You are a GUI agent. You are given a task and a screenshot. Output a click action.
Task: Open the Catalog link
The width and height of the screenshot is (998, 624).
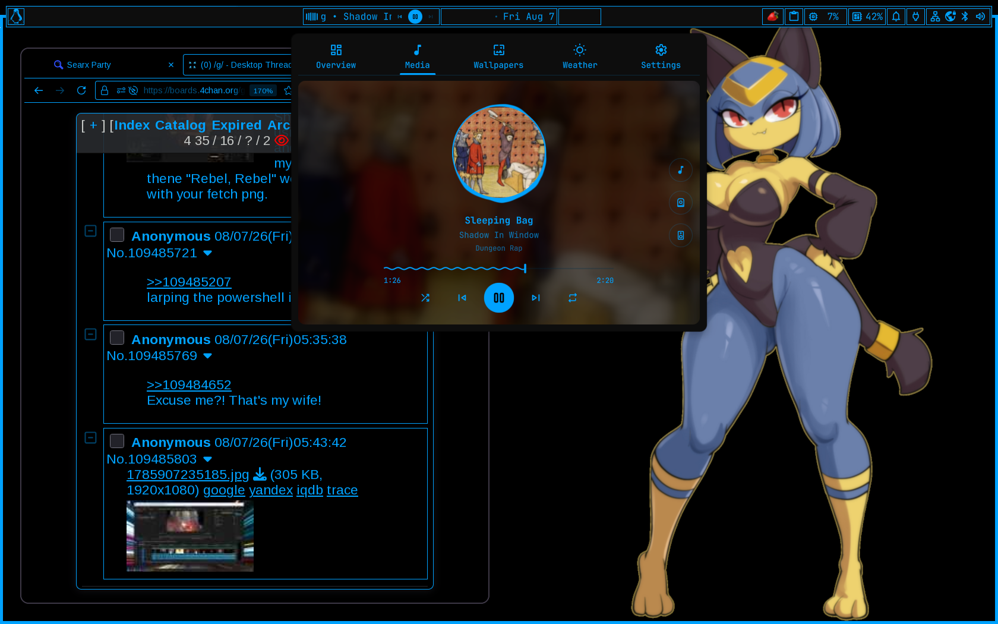(181, 125)
